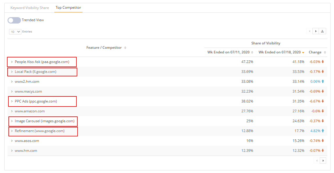Image resolution: width=334 pixels, height=173 pixels.
Task: Expand the www.macys.com row
Action: point(12,91)
